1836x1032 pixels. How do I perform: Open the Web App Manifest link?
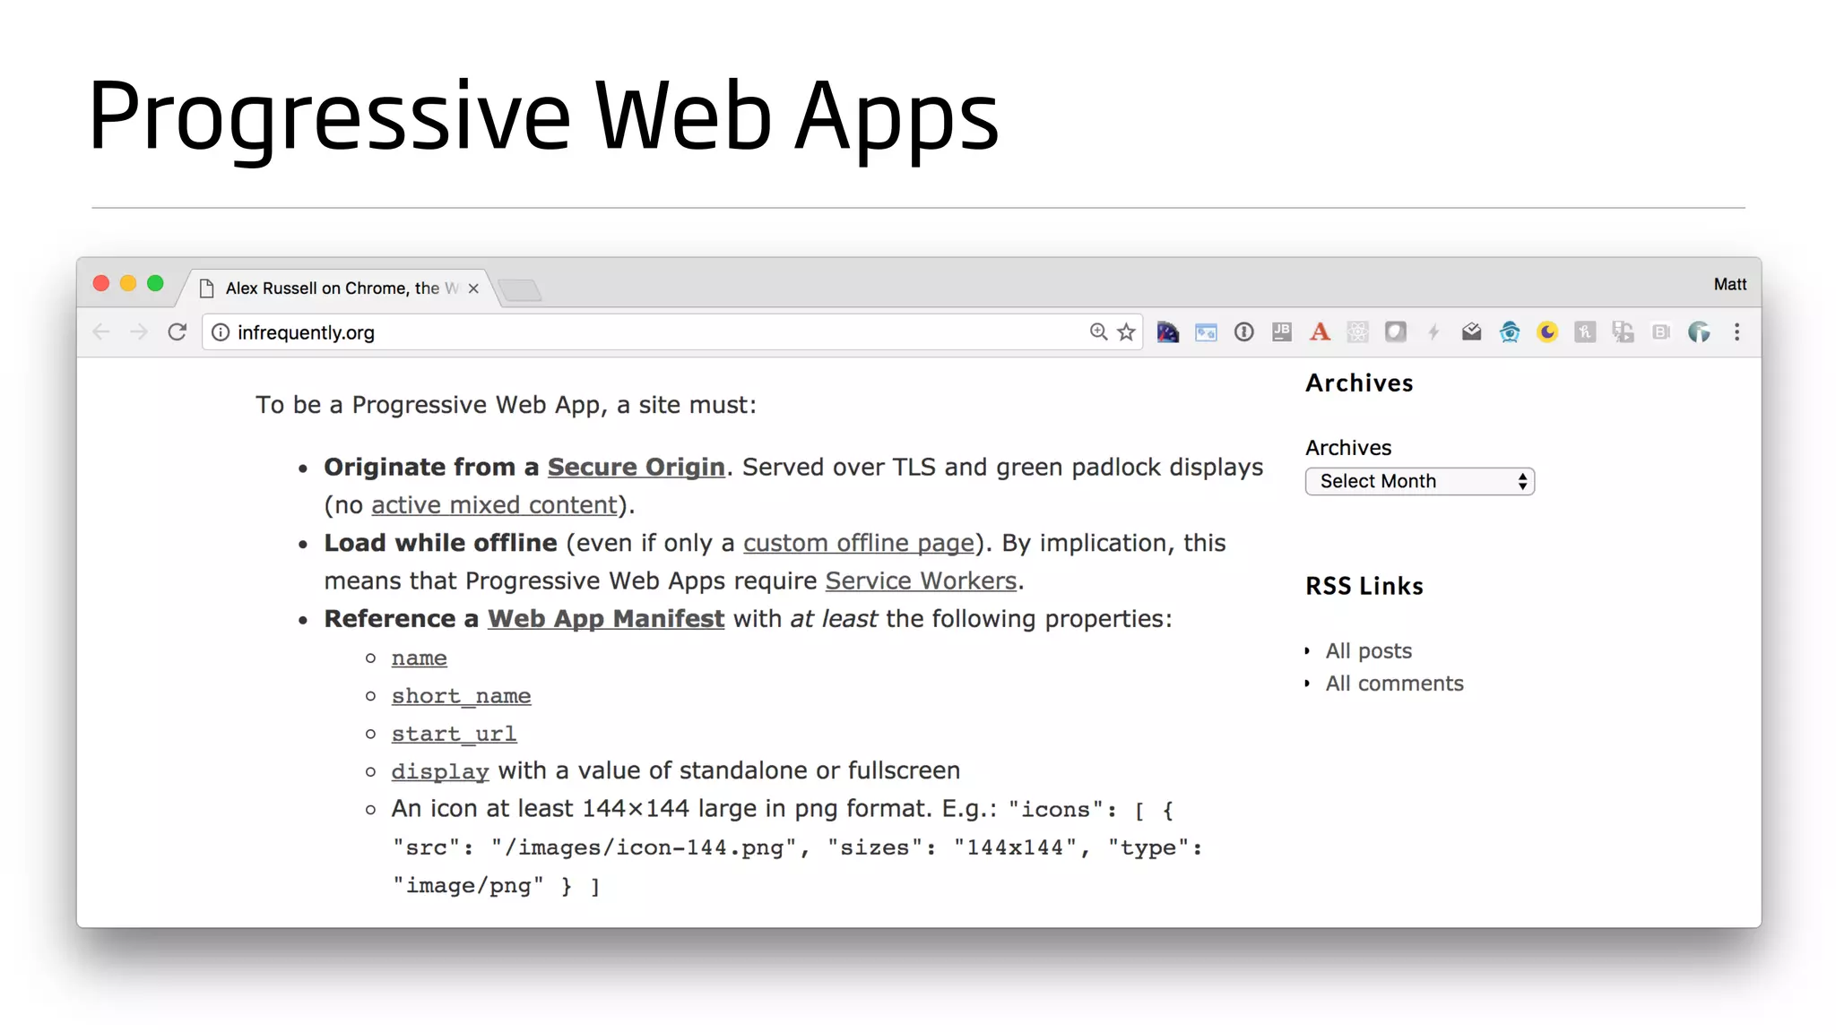tap(606, 619)
